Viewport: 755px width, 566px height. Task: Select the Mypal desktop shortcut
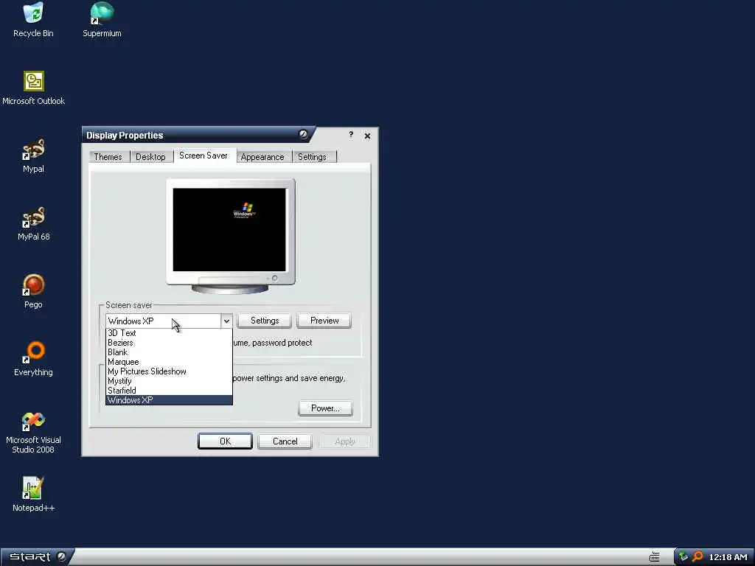point(33,156)
